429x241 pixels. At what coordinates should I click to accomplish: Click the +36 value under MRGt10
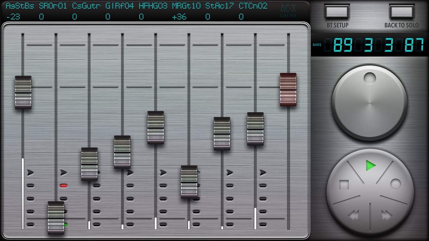coord(179,17)
